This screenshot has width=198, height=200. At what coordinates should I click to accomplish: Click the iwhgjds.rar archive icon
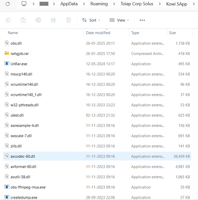tap(7, 53)
